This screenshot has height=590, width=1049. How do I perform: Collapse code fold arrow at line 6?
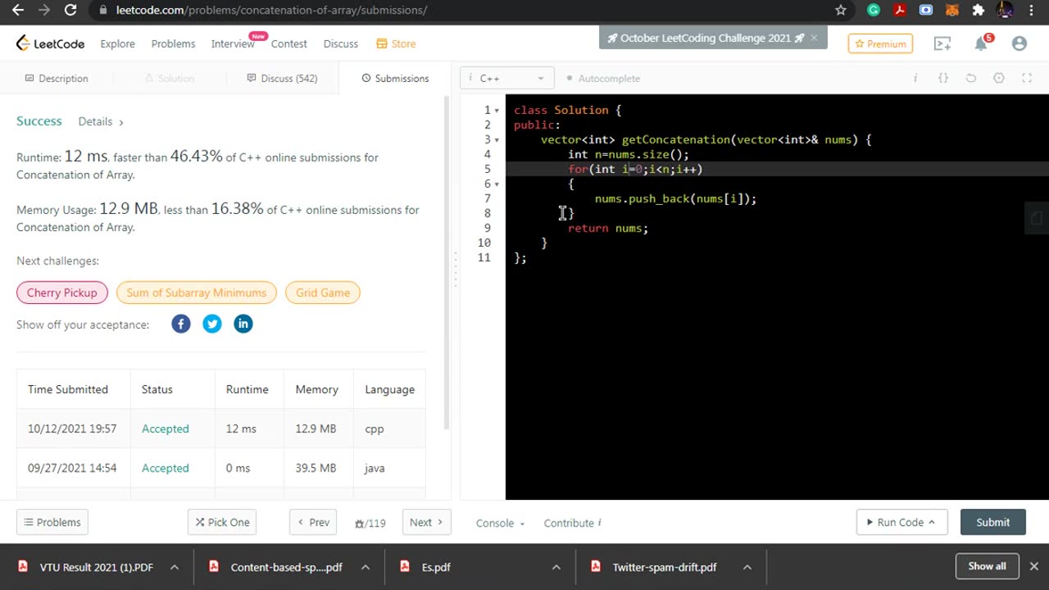pyautogui.click(x=497, y=184)
